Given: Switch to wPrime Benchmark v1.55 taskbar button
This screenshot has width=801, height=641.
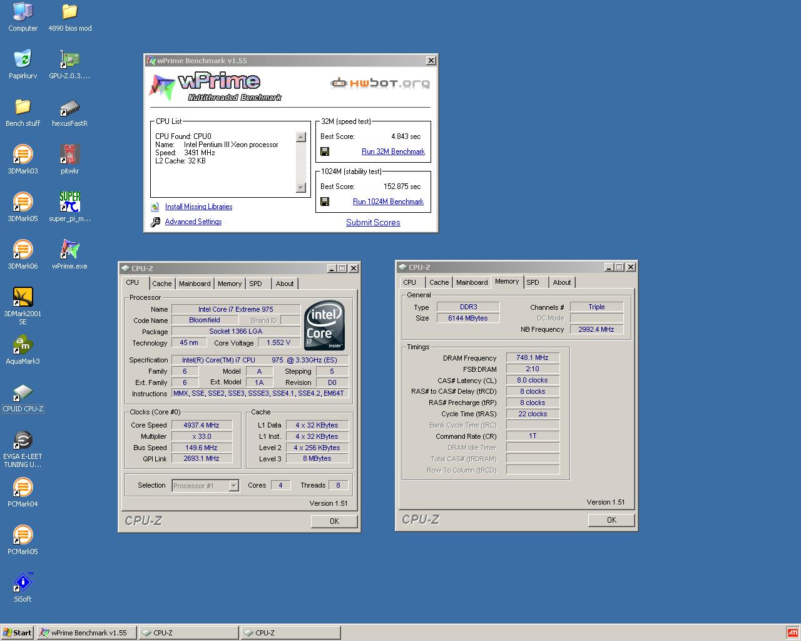Looking at the screenshot, I should pos(86,633).
